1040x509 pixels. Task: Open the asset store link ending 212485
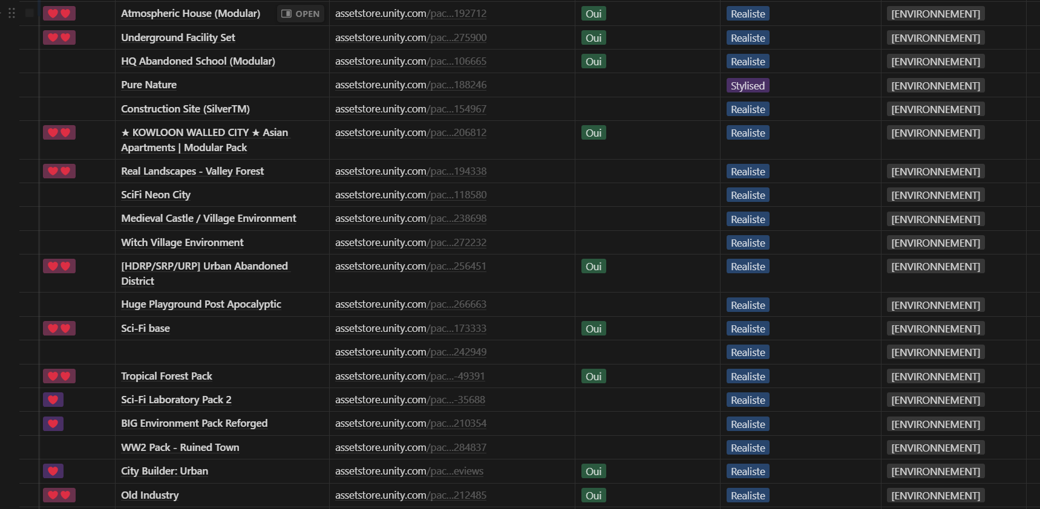tap(411, 495)
